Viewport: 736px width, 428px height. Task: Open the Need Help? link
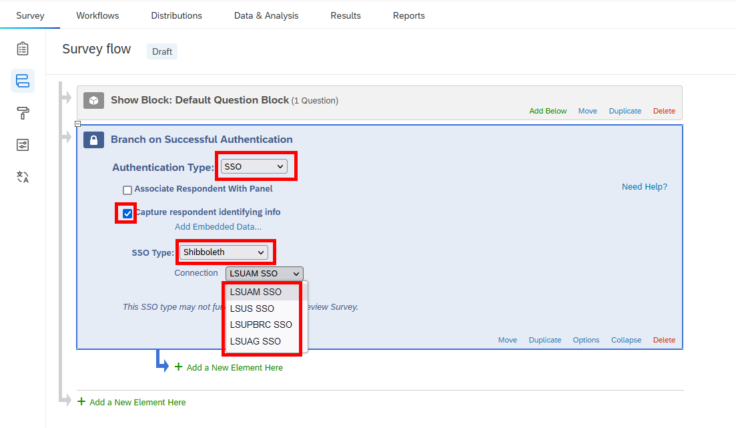[x=645, y=186]
